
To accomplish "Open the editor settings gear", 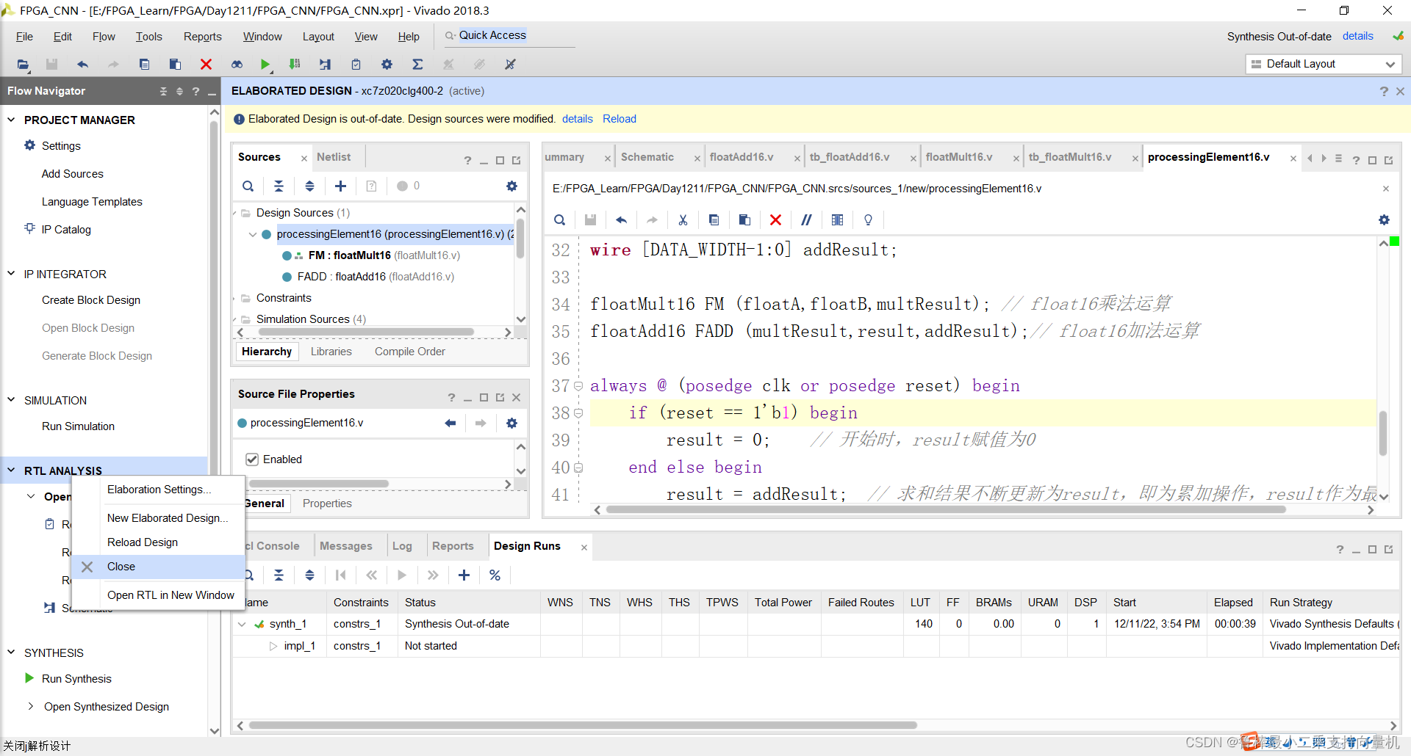I will pos(1384,220).
